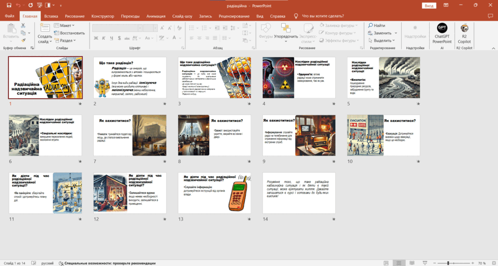Open ChatGPT PowerPoint add-in

442,33
